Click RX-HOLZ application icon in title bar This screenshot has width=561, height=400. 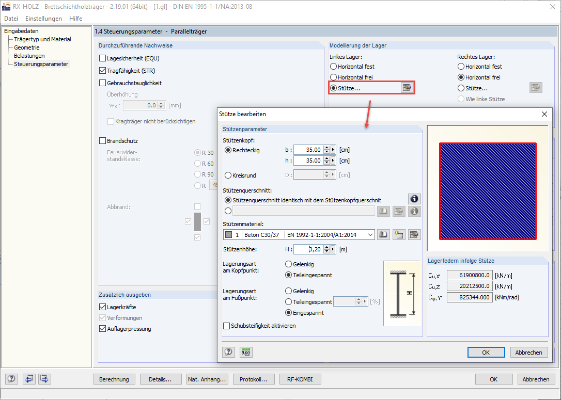[x=6, y=6]
